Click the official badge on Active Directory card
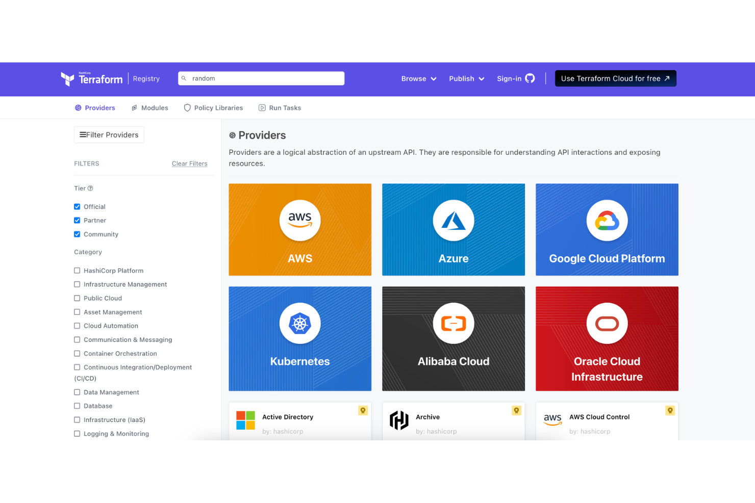755x503 pixels. [x=363, y=411]
